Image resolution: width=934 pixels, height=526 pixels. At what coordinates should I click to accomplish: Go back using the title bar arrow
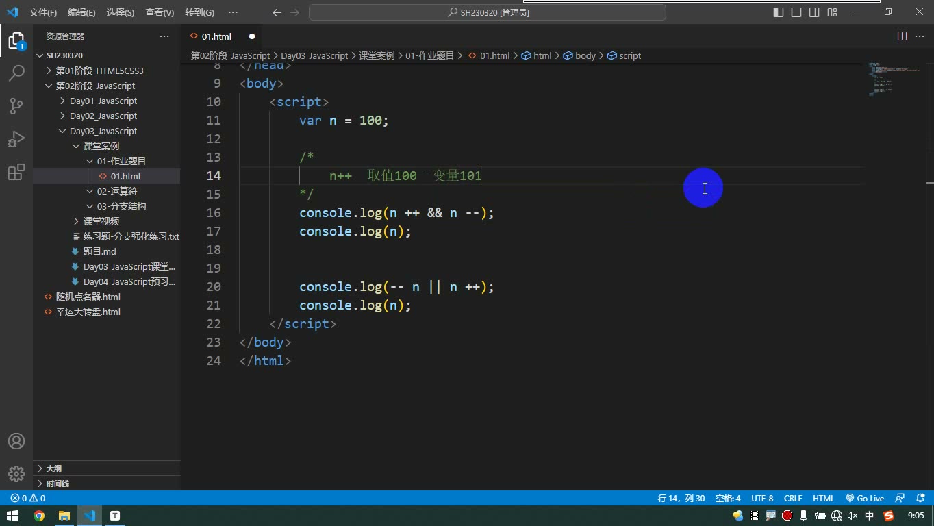(x=277, y=12)
